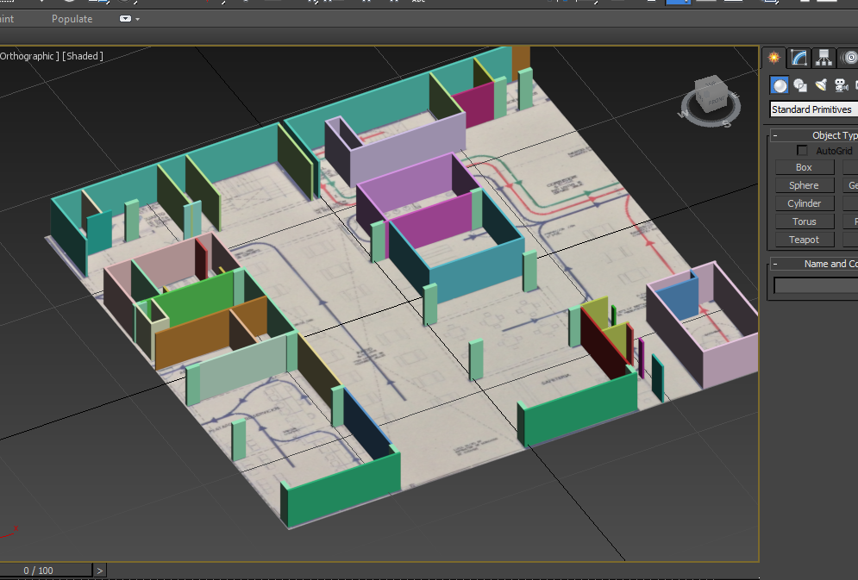858x580 pixels.
Task: Switch to the Modify panel tab
Action: 799,58
